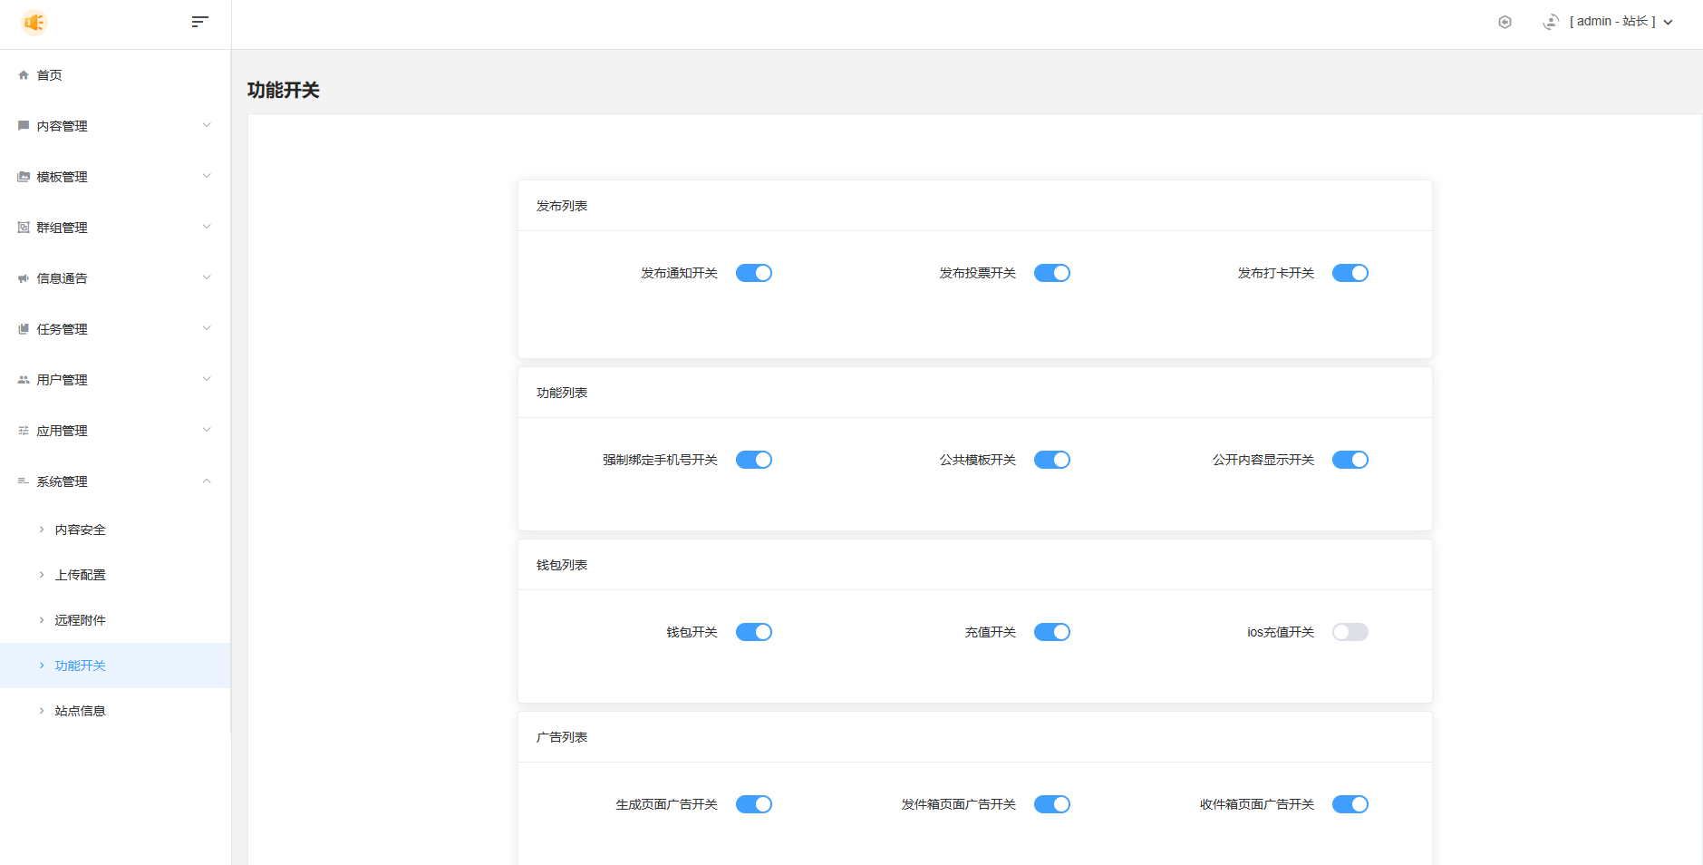Viewport: 1703px width, 865px height.
Task: Collapse the 系统管理 menu chevron
Action: coord(207,481)
